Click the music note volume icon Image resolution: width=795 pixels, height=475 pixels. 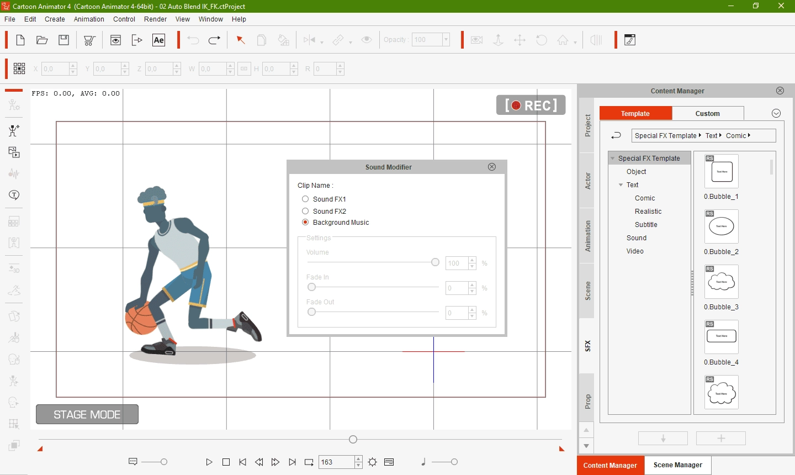[423, 462]
